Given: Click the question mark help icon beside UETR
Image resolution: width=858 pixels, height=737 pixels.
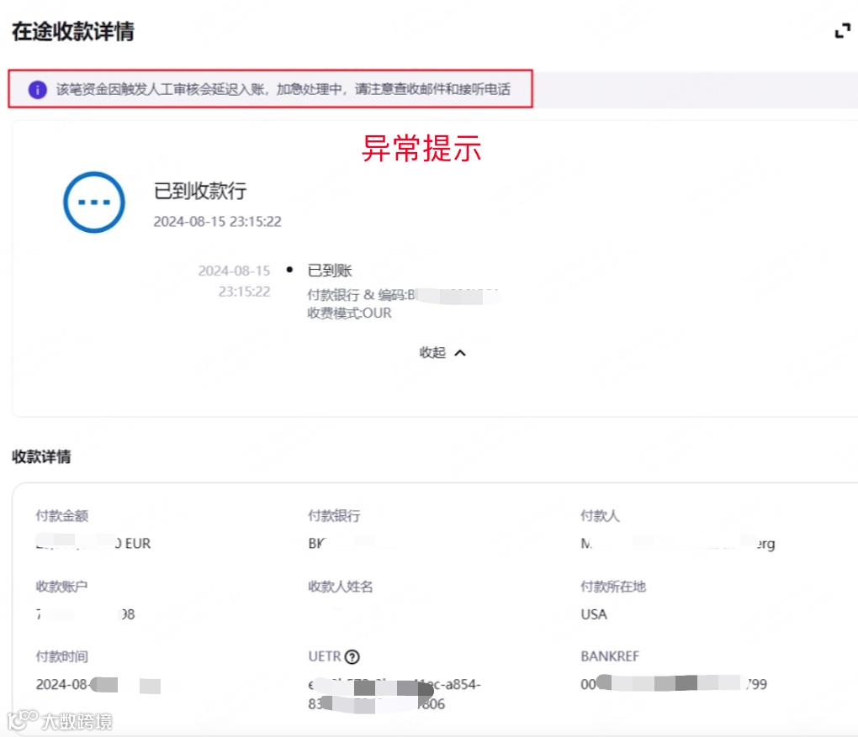Looking at the screenshot, I should (x=352, y=656).
